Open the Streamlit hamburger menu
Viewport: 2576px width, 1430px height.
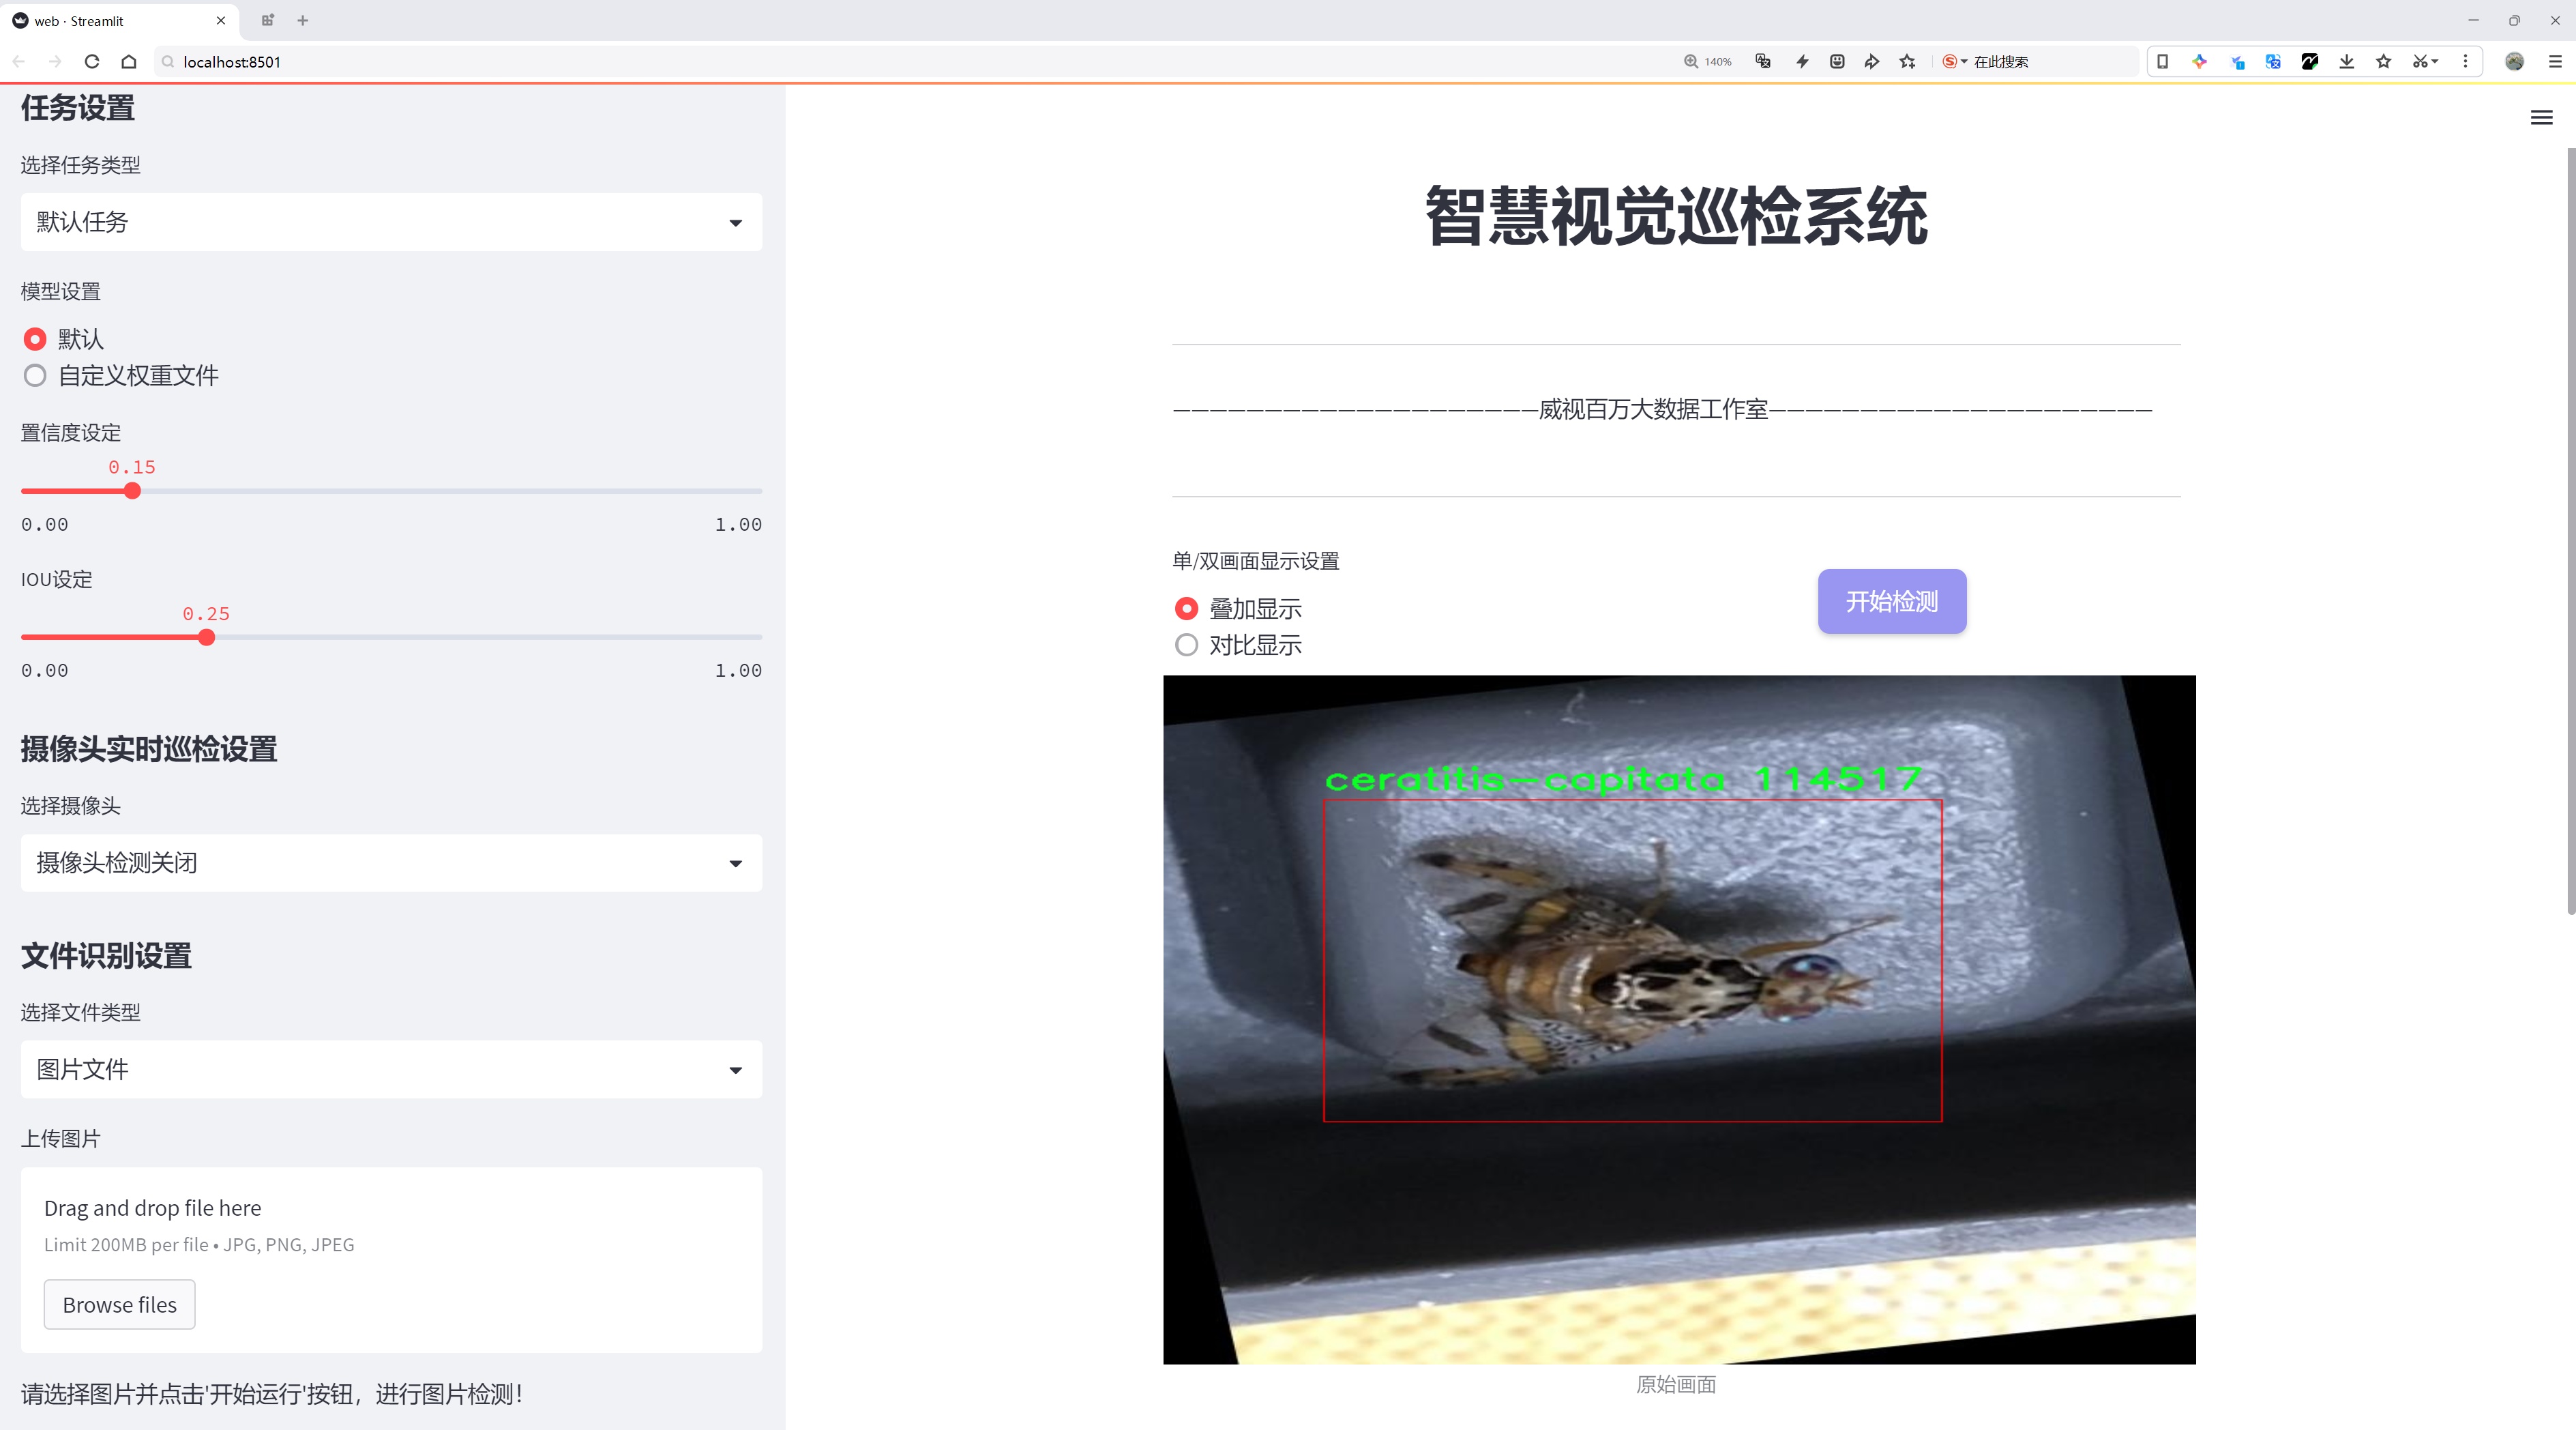pos(2540,118)
